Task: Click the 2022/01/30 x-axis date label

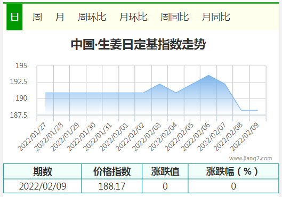Action: 81,137
